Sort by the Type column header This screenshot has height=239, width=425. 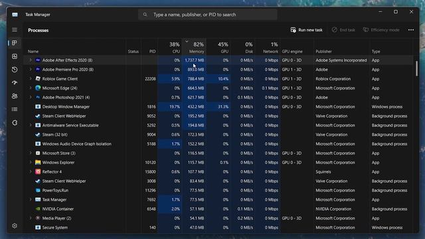click(376, 52)
